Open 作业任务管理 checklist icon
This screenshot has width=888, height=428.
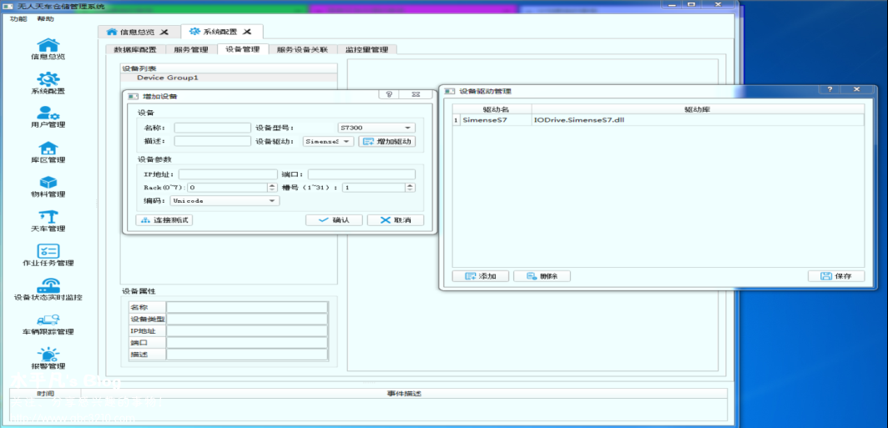[48, 252]
